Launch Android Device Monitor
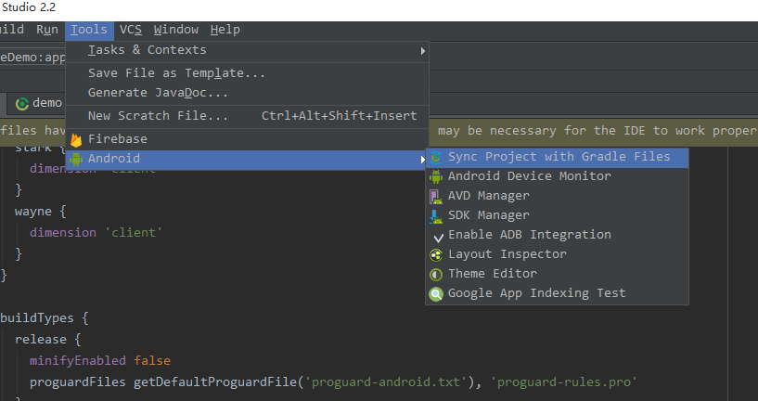 tap(557, 176)
